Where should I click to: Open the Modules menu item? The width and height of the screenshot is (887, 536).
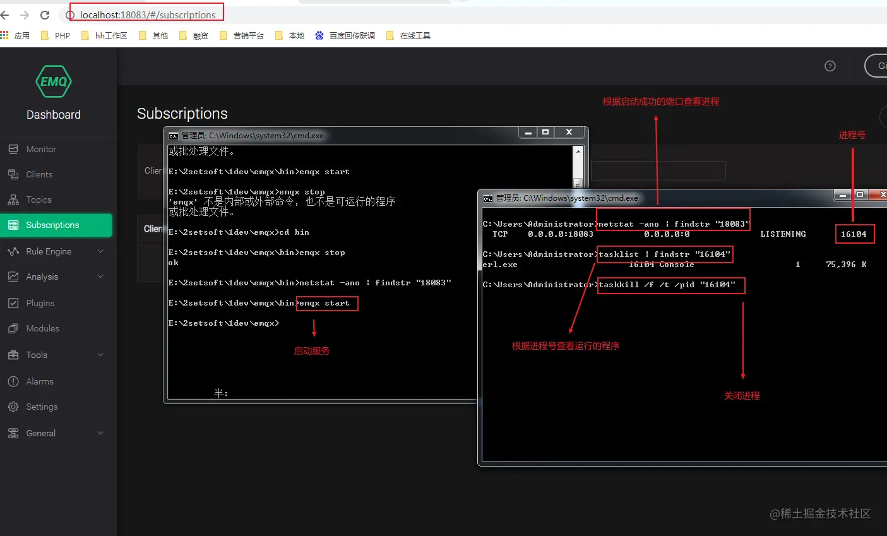[56, 328]
